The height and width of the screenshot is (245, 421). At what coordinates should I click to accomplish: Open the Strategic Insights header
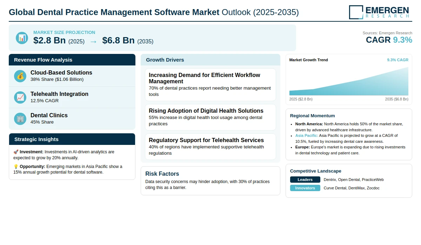[72, 139]
